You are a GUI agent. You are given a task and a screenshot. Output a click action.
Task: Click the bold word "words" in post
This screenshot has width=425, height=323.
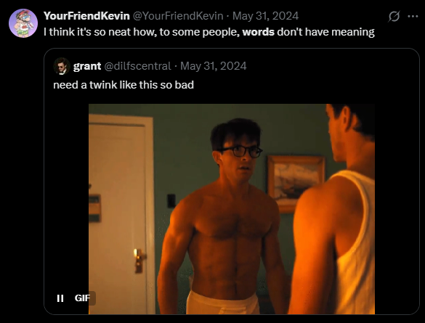point(259,32)
